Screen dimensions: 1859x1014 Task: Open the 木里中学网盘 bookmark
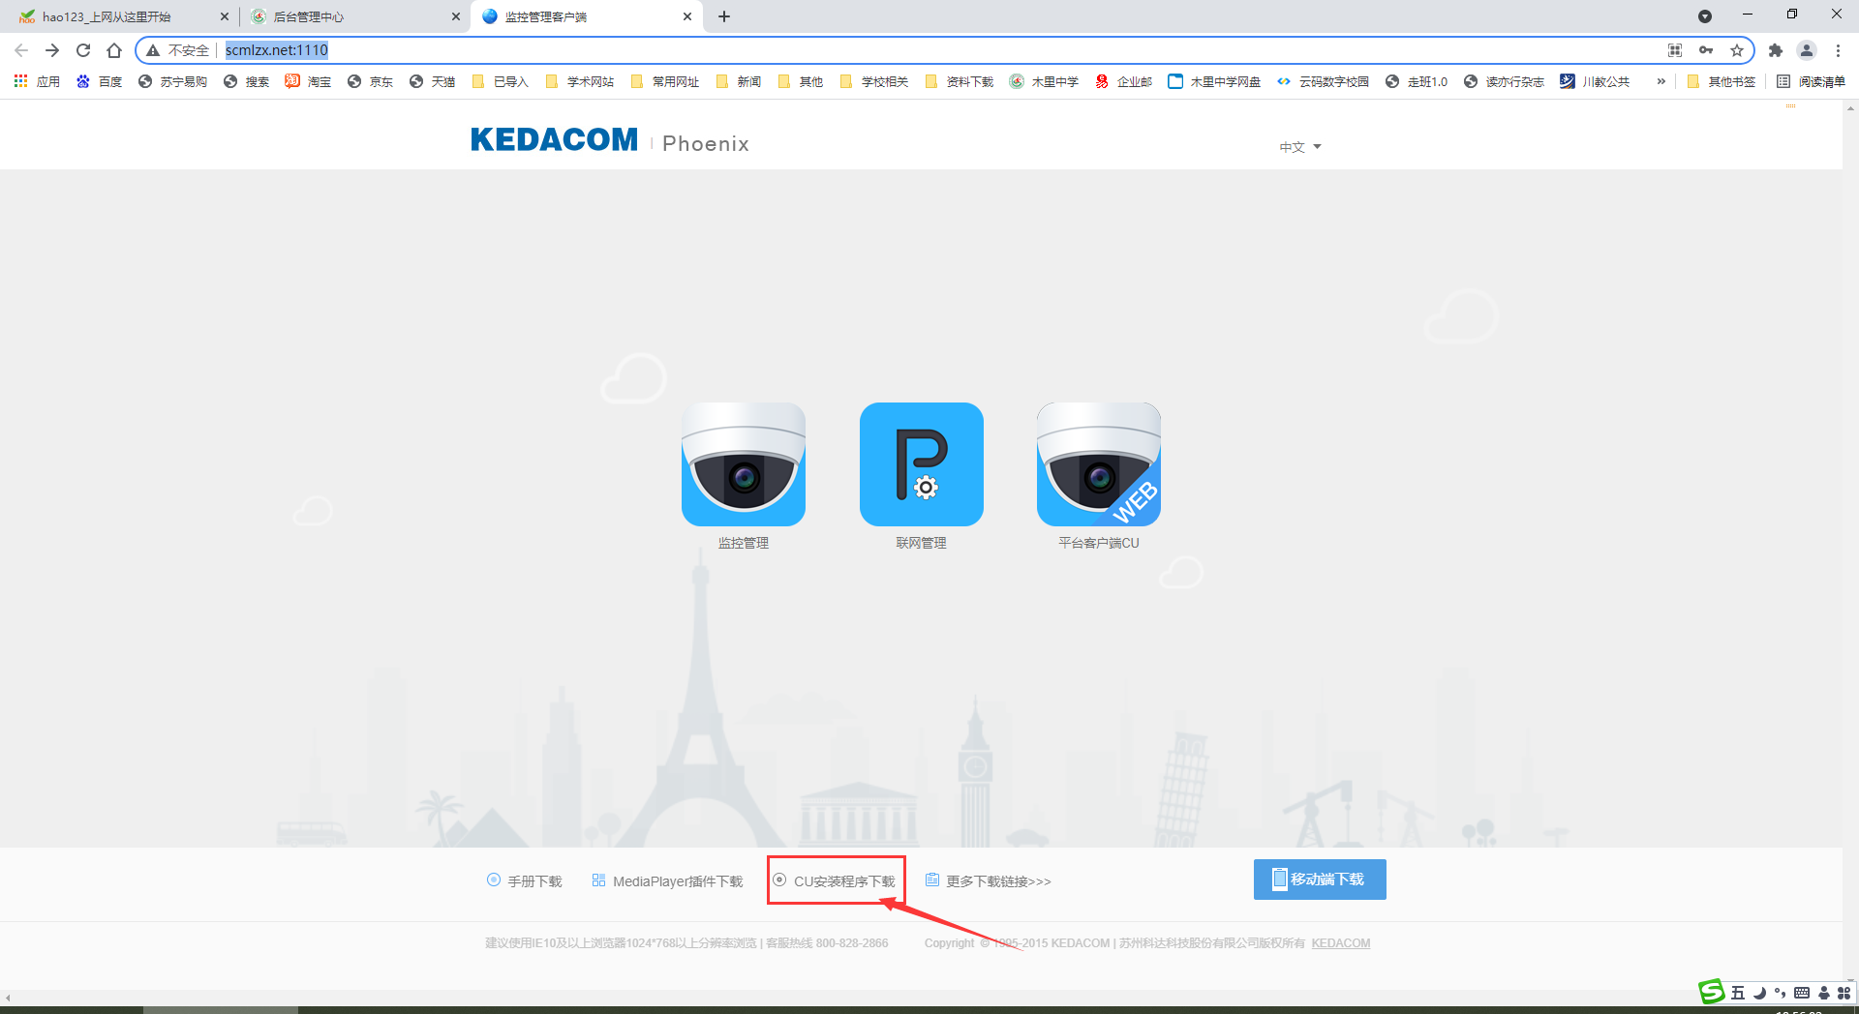1214,81
